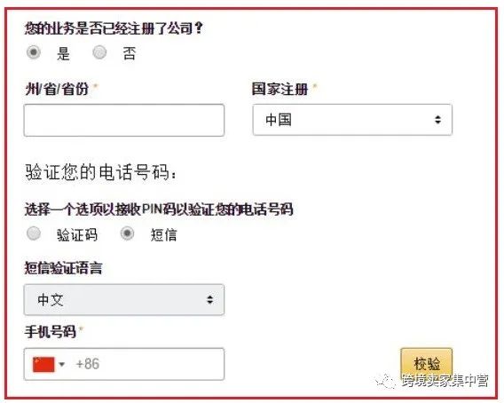
Task: Click the yellow 校验 button
Action: tap(427, 364)
